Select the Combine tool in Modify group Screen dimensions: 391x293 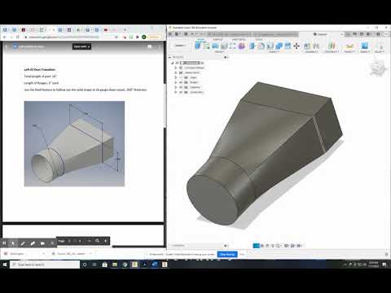click(279, 46)
